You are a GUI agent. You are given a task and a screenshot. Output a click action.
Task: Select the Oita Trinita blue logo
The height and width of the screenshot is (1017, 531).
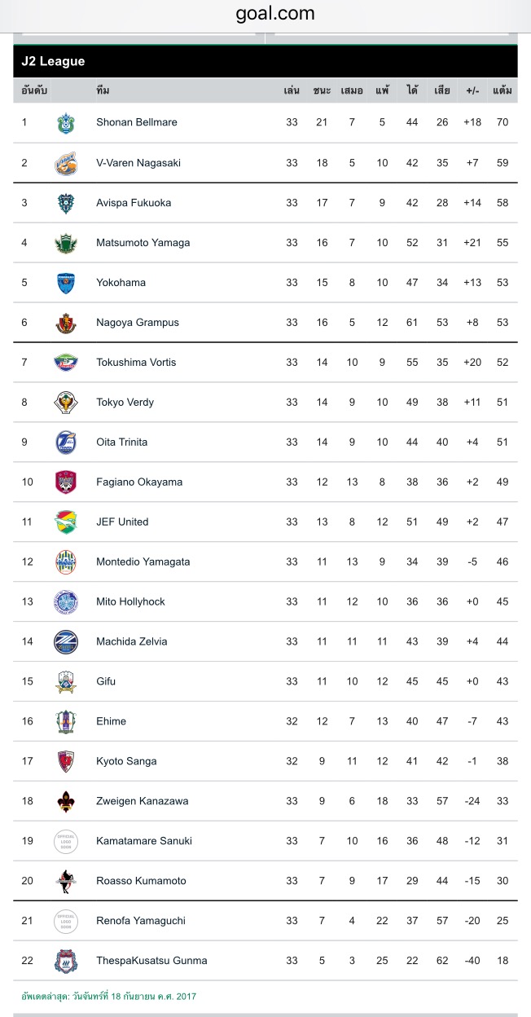65,442
